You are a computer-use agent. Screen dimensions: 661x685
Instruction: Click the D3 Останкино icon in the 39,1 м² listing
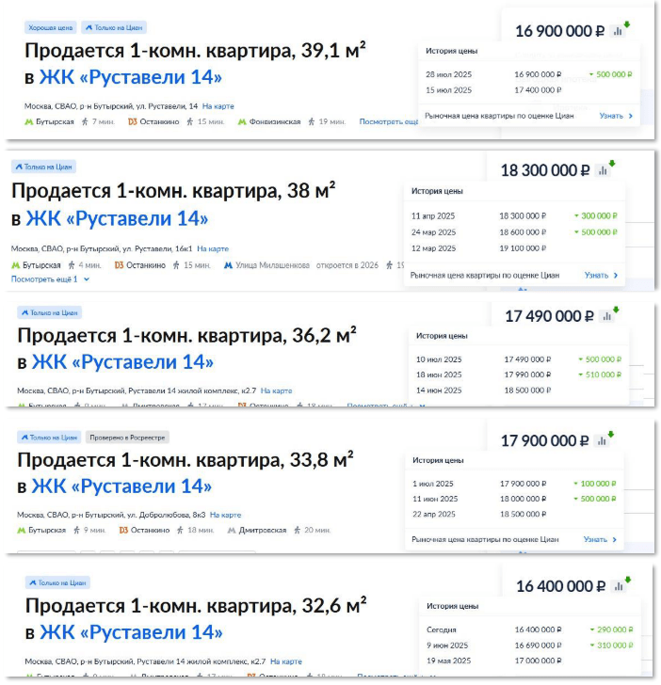click(x=133, y=121)
